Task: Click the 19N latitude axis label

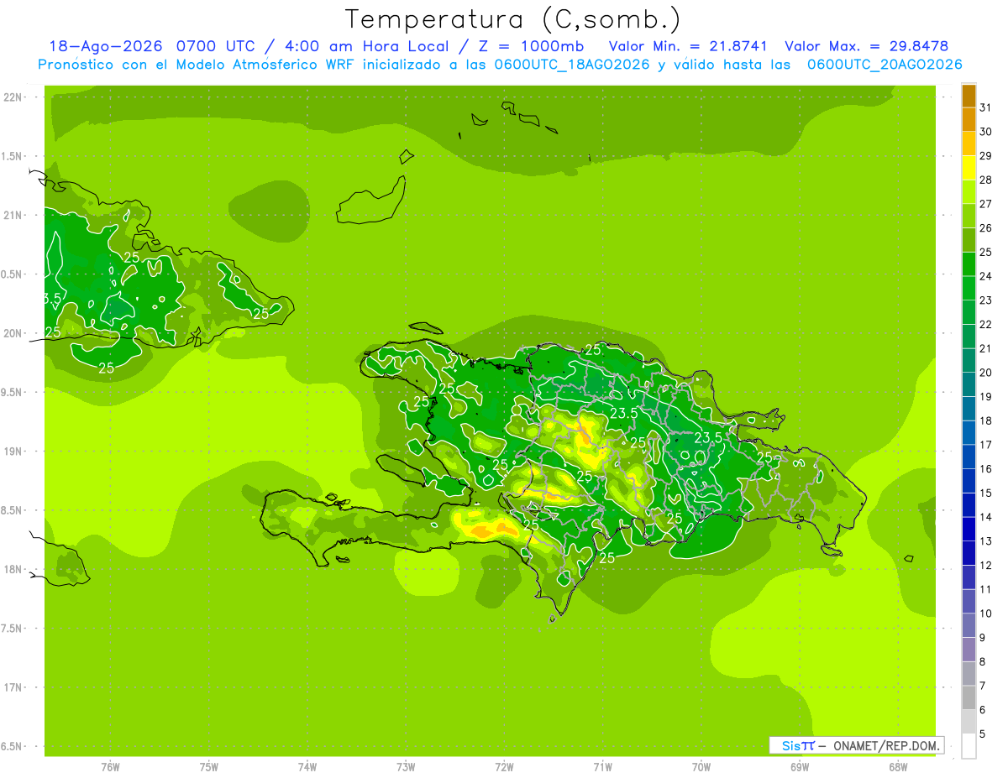Action: click(14, 452)
